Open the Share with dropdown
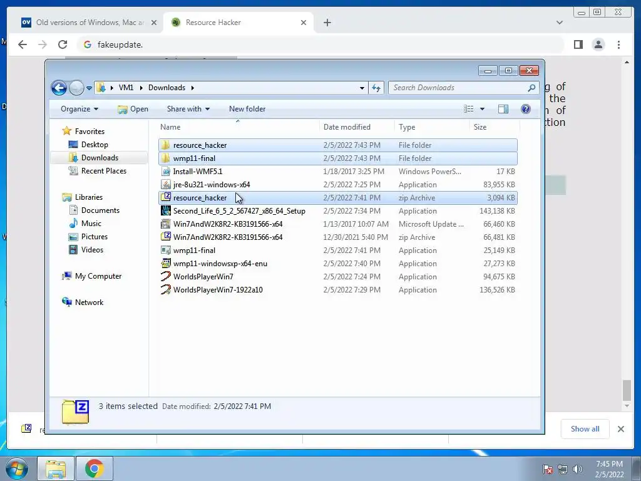Image resolution: width=641 pixels, height=481 pixels. pos(188,109)
